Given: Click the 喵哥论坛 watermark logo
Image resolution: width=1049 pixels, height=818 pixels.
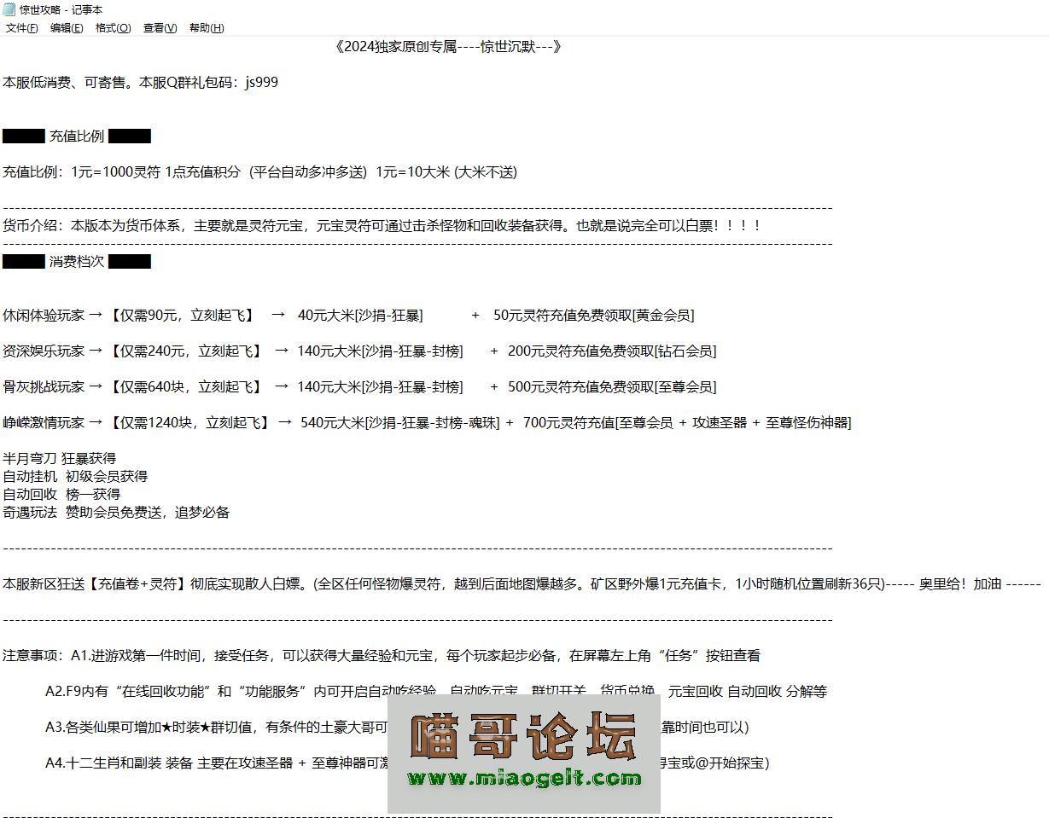Looking at the screenshot, I should pos(523,736).
